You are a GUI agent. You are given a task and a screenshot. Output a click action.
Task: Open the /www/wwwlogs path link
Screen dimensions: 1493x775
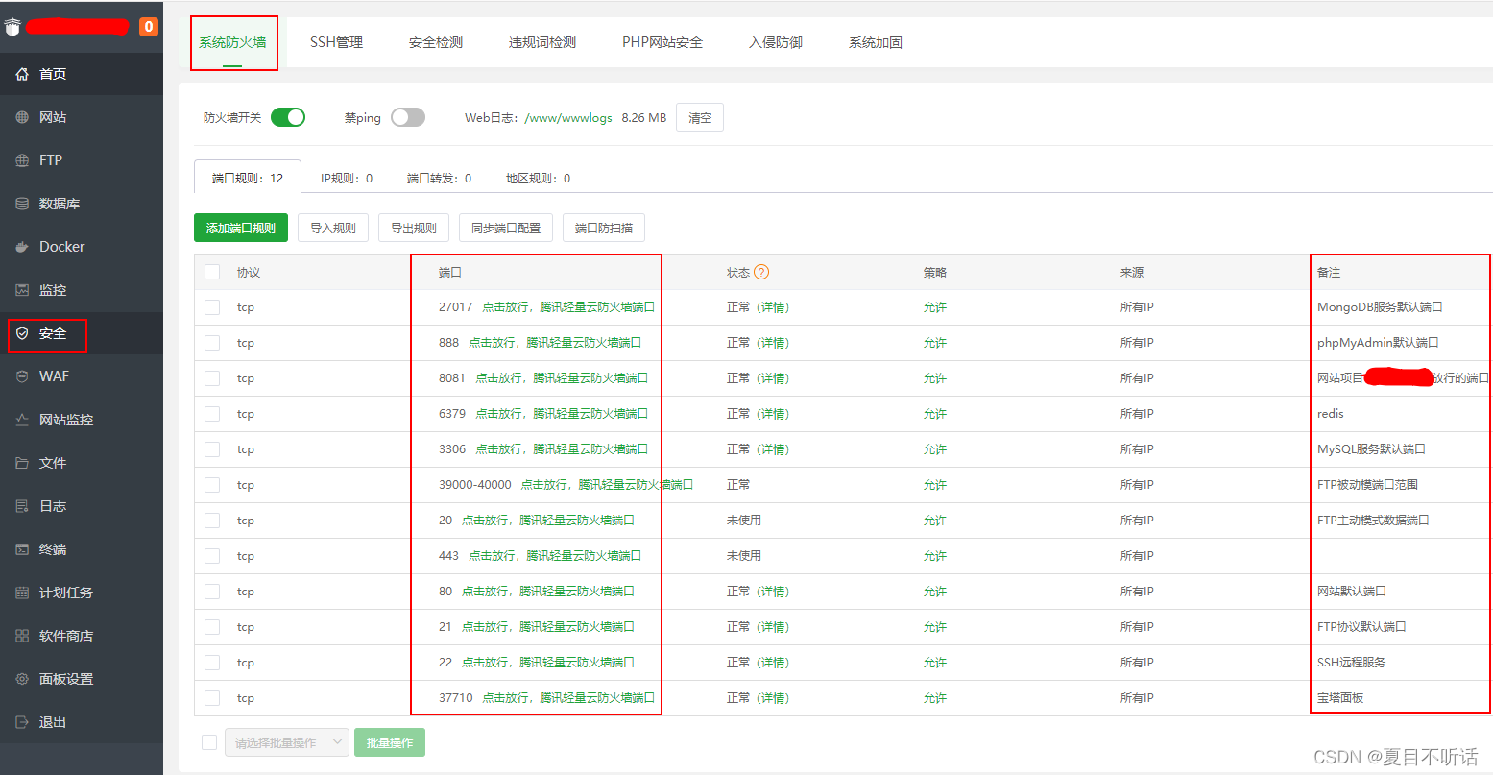coord(568,117)
